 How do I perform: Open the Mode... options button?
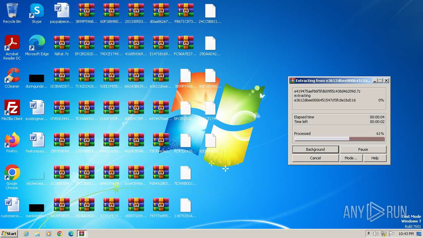pos(351,158)
